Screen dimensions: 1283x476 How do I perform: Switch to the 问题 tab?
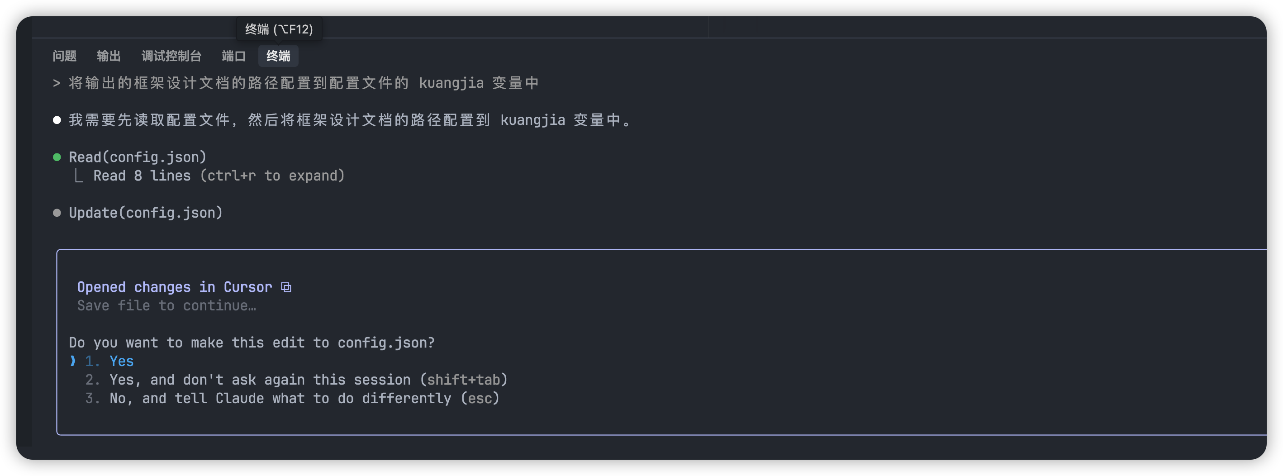click(x=65, y=56)
